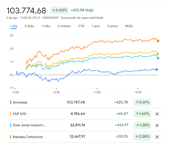
Task: Click the 1,28% Dow Jones badge
Action: point(143,125)
